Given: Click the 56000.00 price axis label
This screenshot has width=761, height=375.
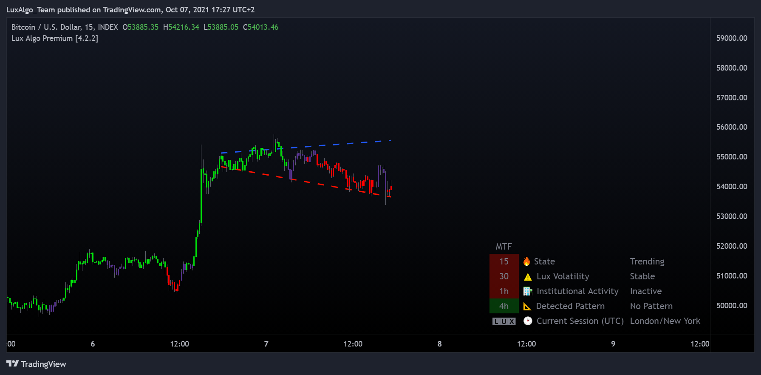Looking at the screenshot, I should (x=732, y=127).
